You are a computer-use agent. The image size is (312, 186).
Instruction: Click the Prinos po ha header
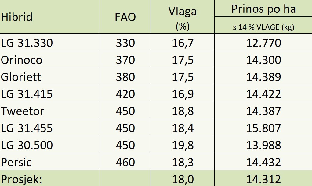[x=263, y=9]
